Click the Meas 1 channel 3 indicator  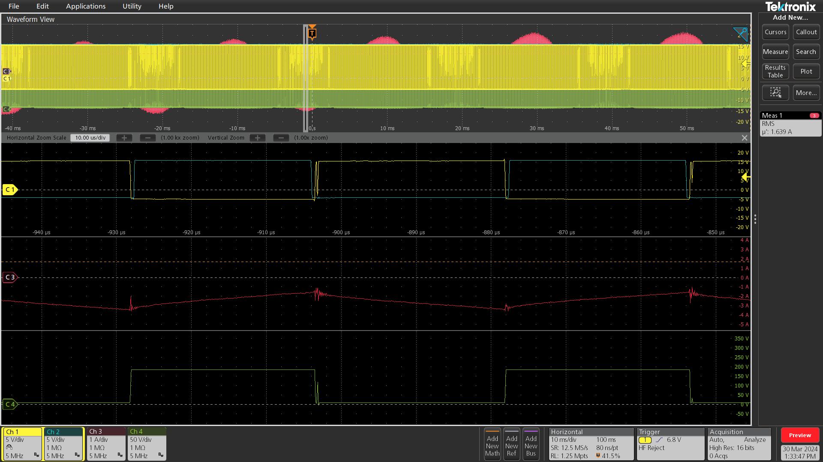click(x=814, y=116)
